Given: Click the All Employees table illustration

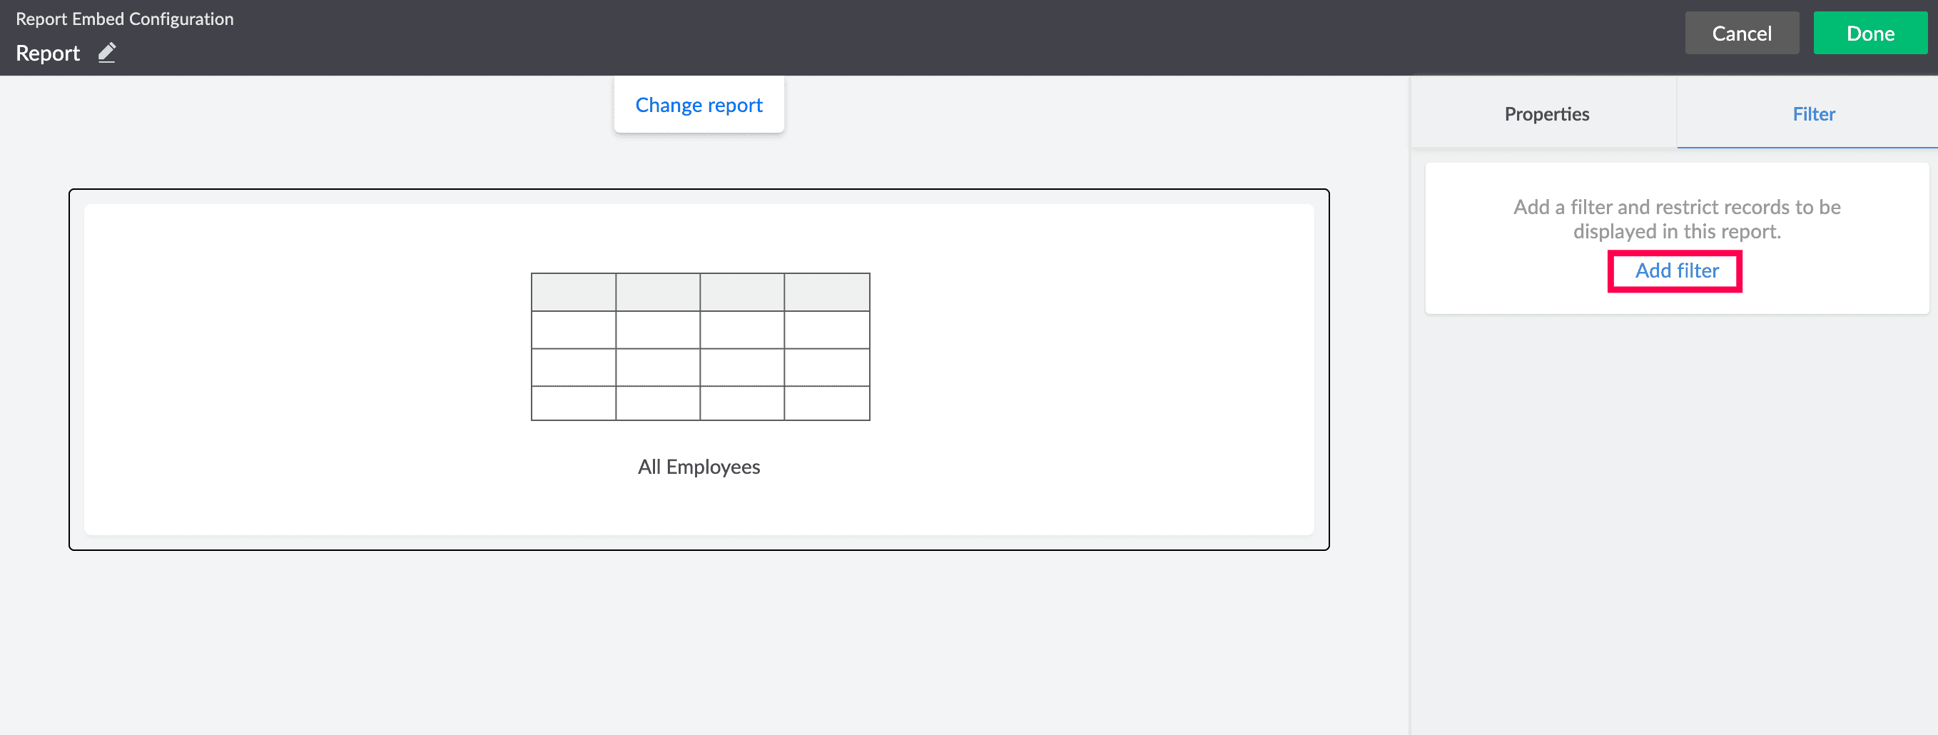Looking at the screenshot, I should pos(700,347).
